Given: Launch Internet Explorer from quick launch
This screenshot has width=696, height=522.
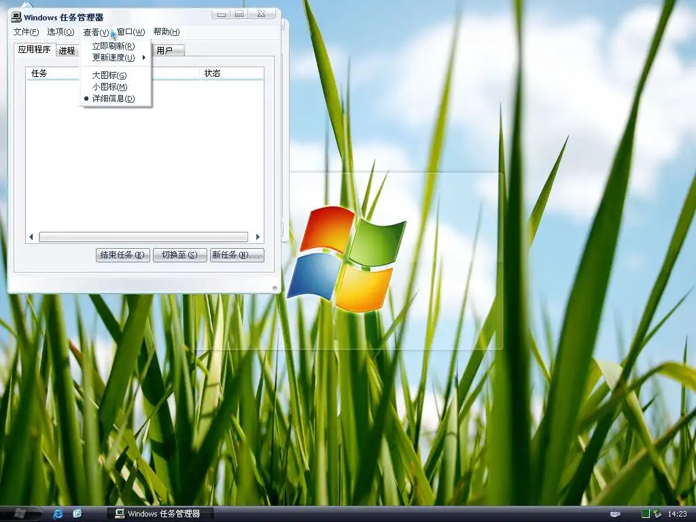Looking at the screenshot, I should click(x=58, y=514).
